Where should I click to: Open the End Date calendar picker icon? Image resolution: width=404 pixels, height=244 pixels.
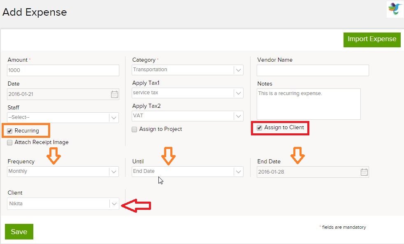[x=364, y=172]
